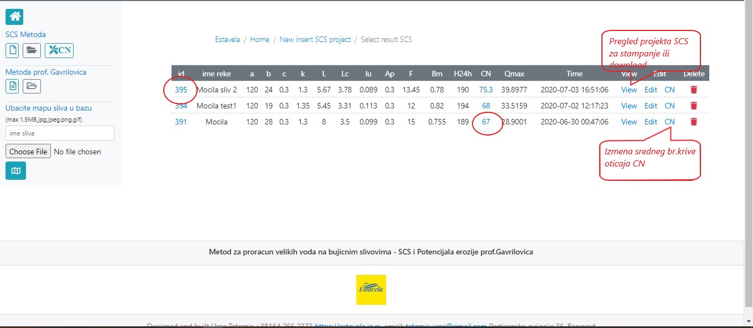This screenshot has width=753, height=328.
Task: Click Choose File button
Action: [28, 151]
